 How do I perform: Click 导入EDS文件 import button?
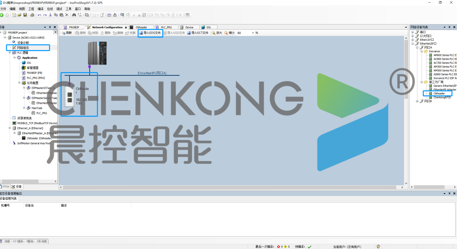150,33
